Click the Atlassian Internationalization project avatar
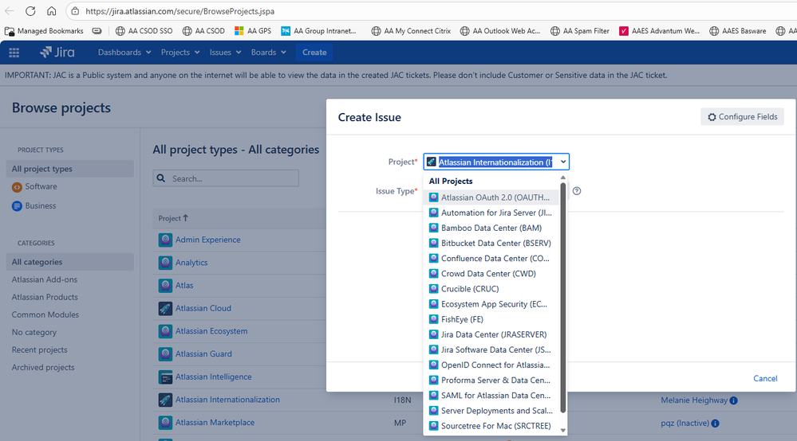 click(x=165, y=400)
